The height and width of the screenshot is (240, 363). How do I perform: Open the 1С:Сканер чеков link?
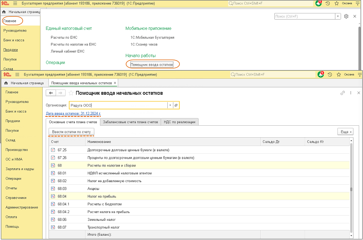[x=144, y=44]
